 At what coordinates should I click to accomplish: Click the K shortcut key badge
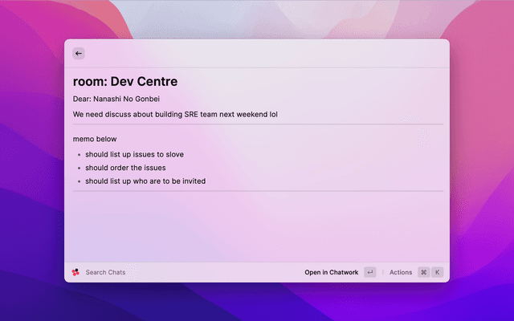coord(438,272)
